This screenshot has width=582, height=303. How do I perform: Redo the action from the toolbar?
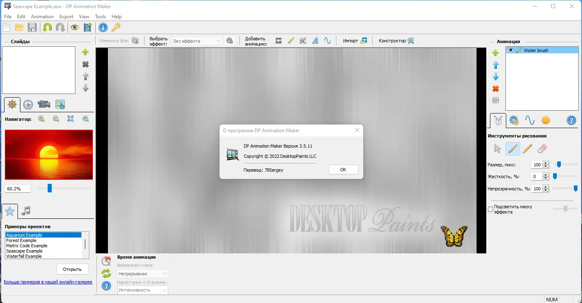pyautogui.click(x=60, y=27)
